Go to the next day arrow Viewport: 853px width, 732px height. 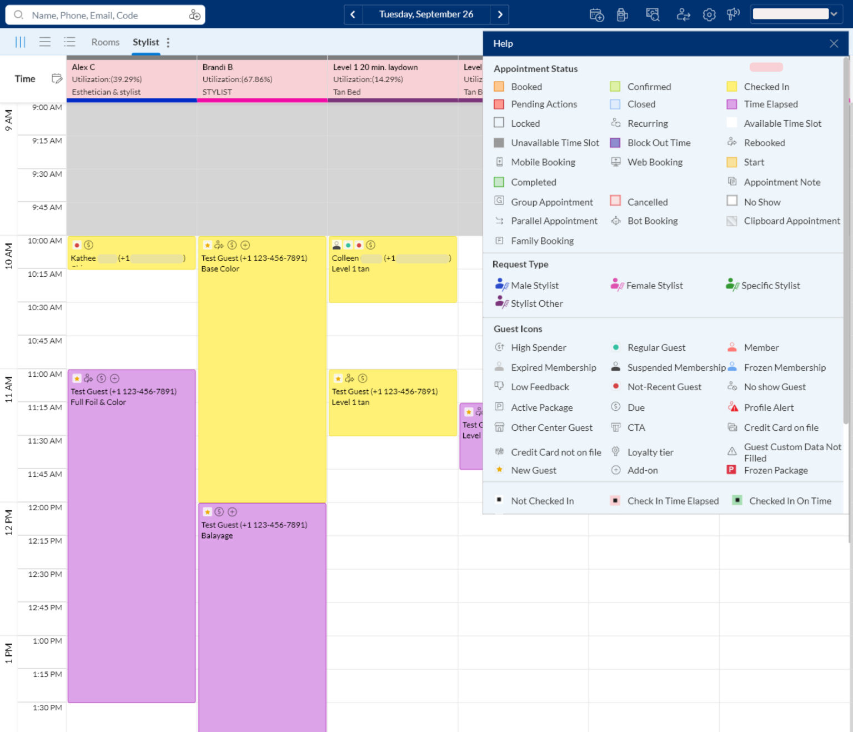coord(500,14)
